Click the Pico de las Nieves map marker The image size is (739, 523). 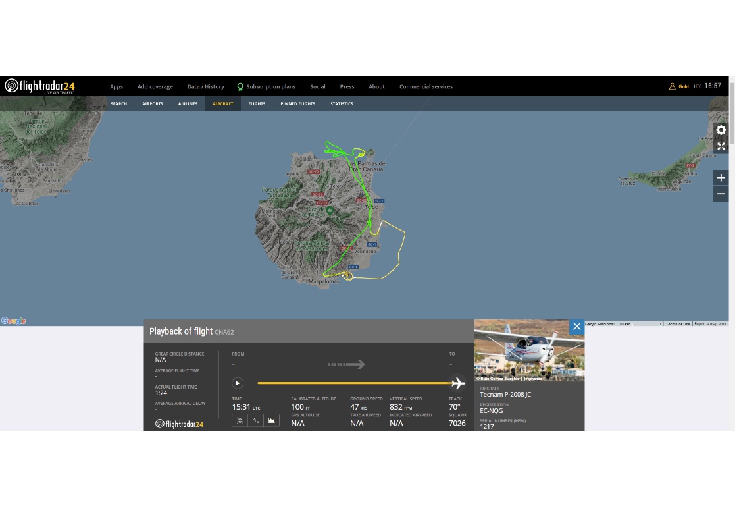click(x=330, y=210)
